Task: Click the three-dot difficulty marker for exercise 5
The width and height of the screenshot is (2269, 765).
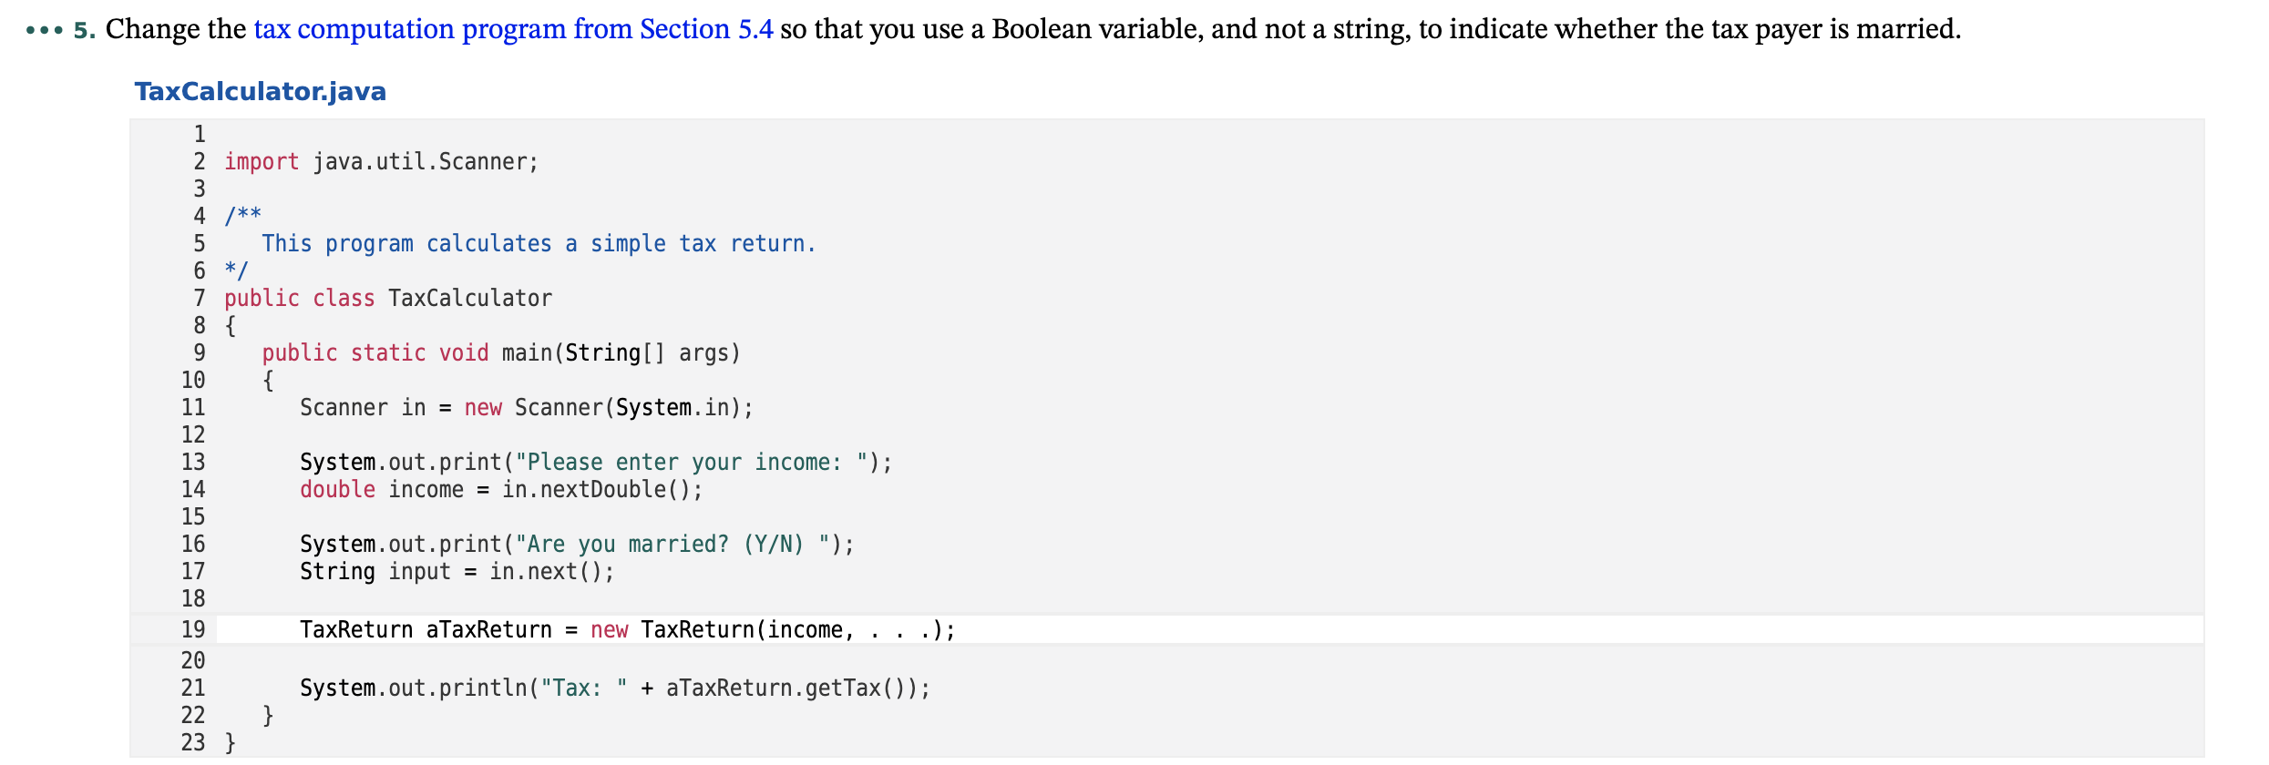Action: pyautogui.click(x=45, y=31)
